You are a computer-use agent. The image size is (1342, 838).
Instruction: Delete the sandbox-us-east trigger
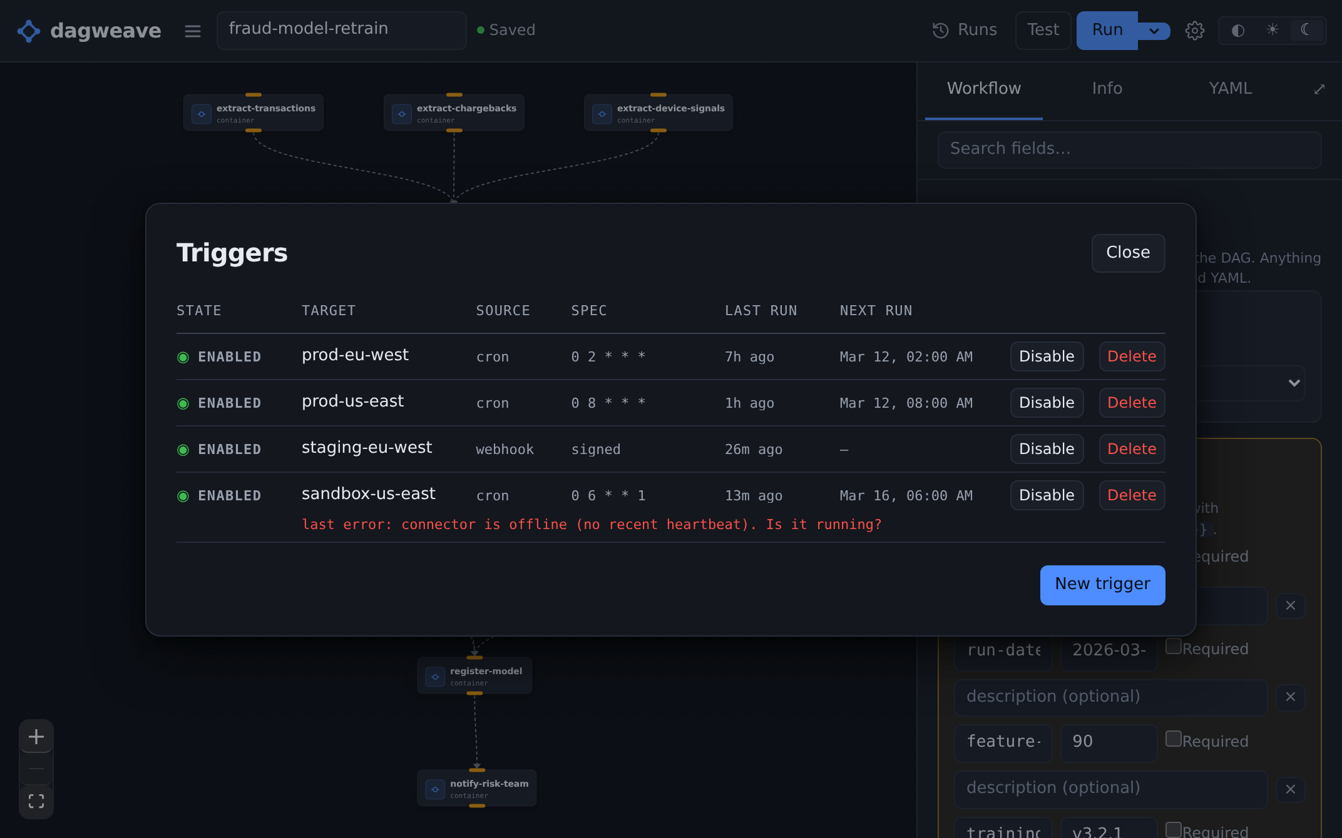click(x=1132, y=495)
